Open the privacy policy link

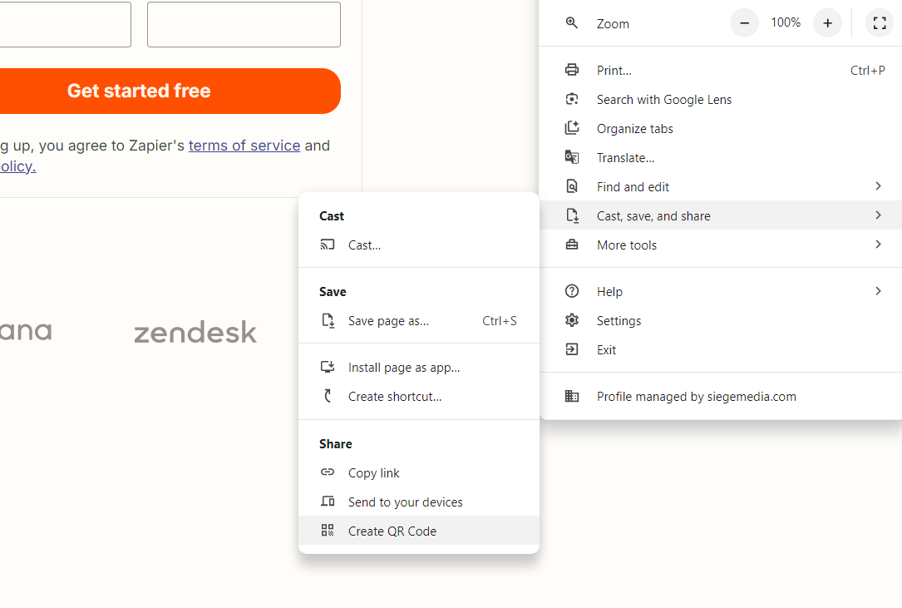(x=17, y=166)
